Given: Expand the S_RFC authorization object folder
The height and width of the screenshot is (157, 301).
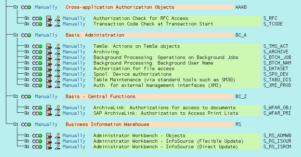Looking at the screenshot, I should point(26,18).
